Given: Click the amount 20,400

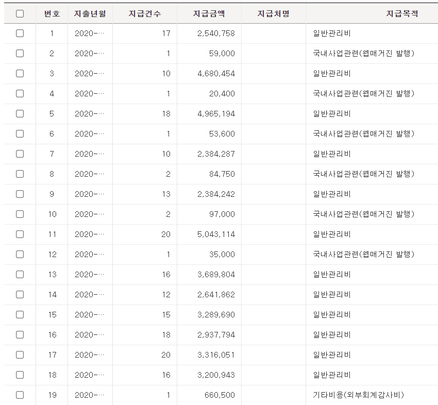Looking at the screenshot, I should tap(222, 94).
